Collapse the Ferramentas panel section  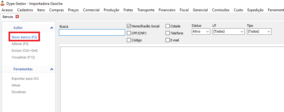coord(52,69)
